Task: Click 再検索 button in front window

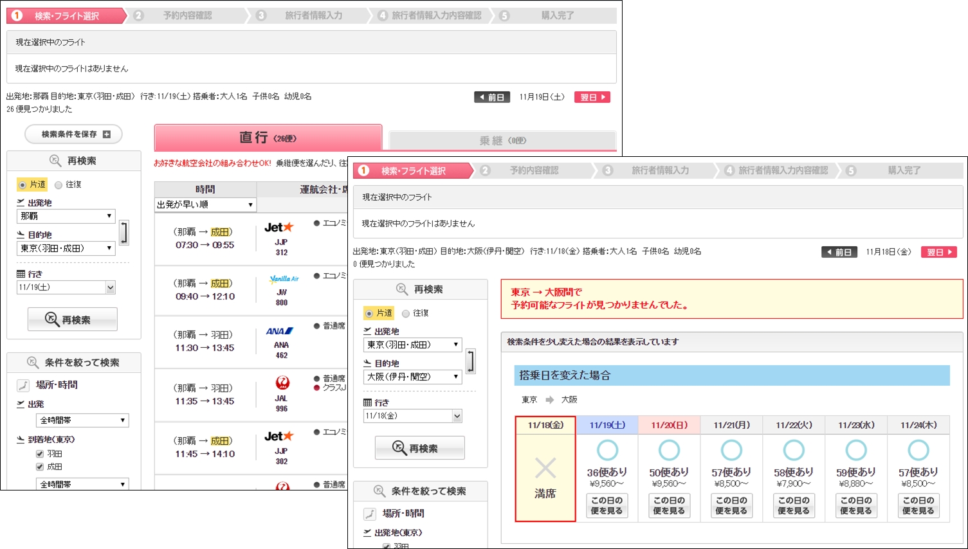Action: [x=420, y=448]
